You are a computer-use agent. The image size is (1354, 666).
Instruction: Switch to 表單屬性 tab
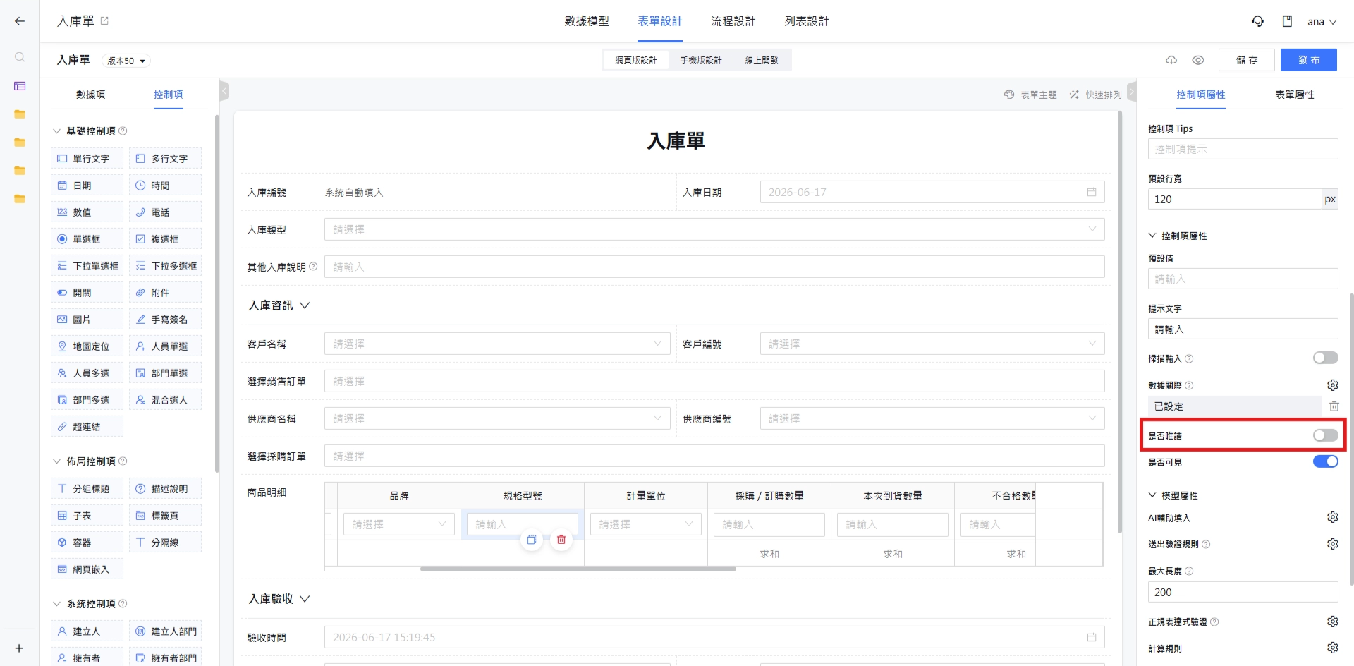[x=1294, y=95]
